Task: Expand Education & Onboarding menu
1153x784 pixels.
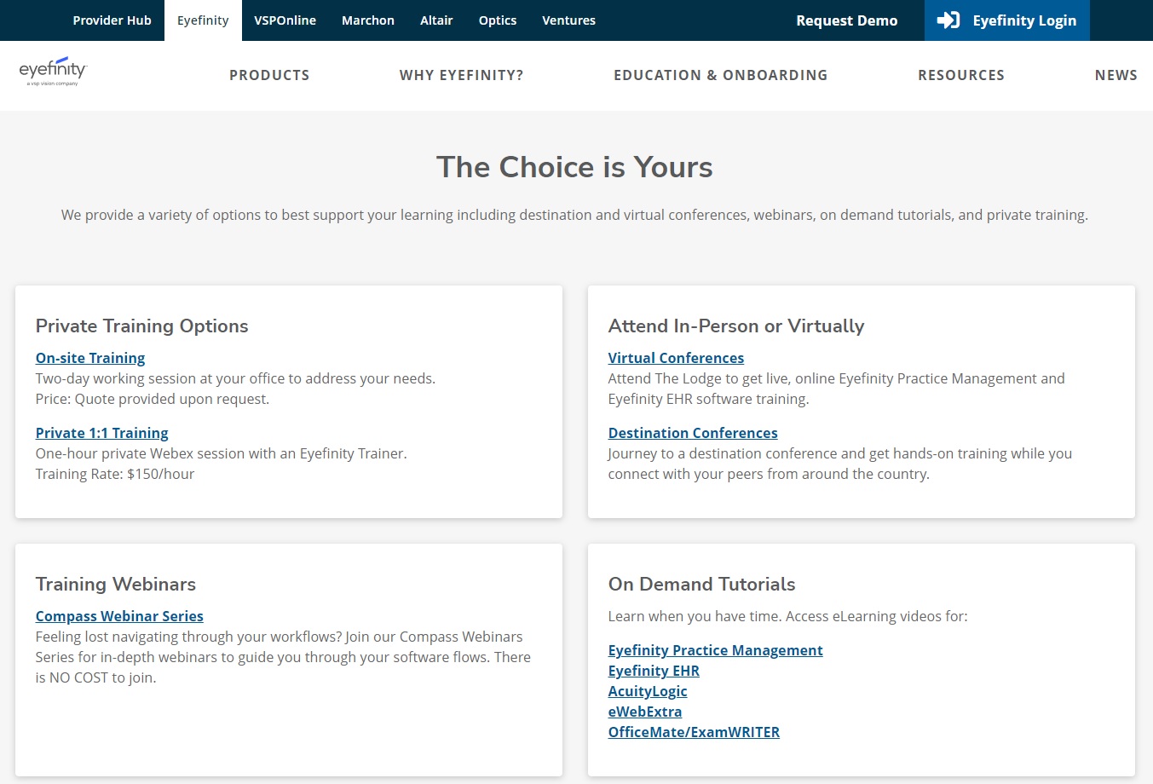Action: [720, 75]
